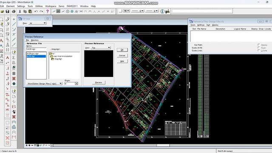Screen dimensions: 272x153
Task: Click the Undo arrow icon
Action: 36,11
